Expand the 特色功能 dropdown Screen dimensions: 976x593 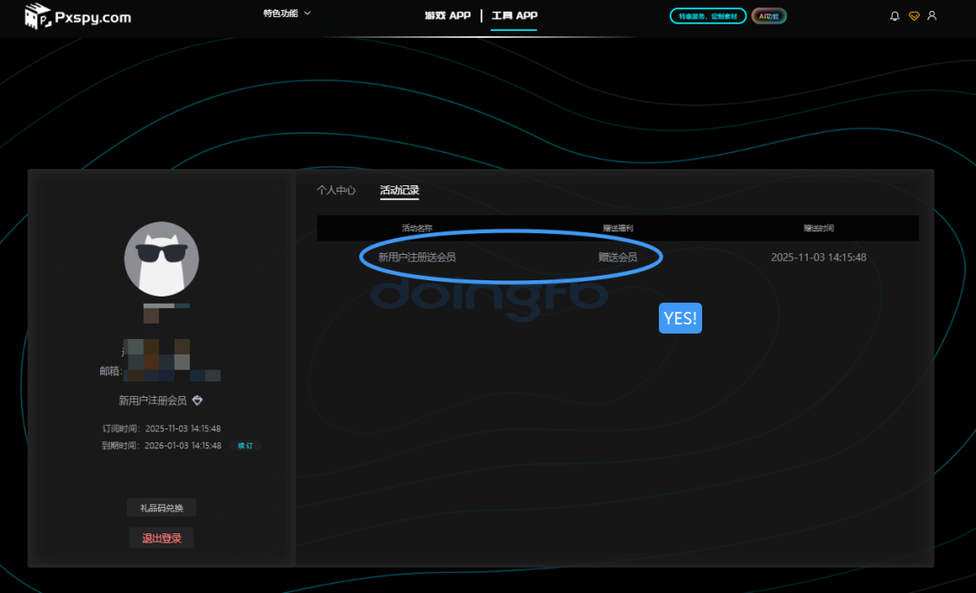(280, 14)
